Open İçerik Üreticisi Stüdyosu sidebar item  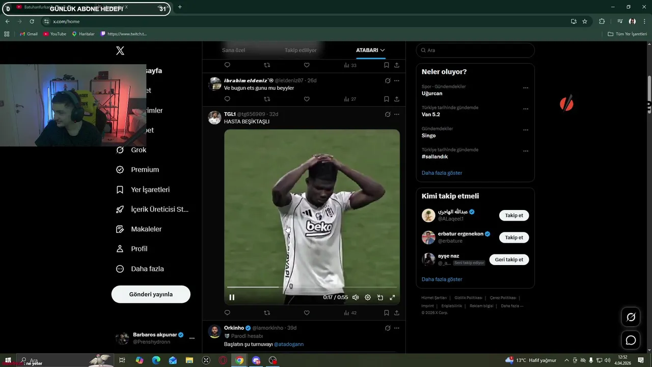pyautogui.click(x=152, y=209)
